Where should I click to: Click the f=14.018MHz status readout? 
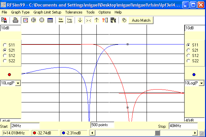[x=16, y=133]
